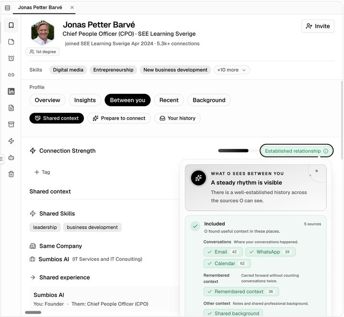This screenshot has height=317, width=344.
Task: Click the trash can sidebar icon
Action: 11,174
